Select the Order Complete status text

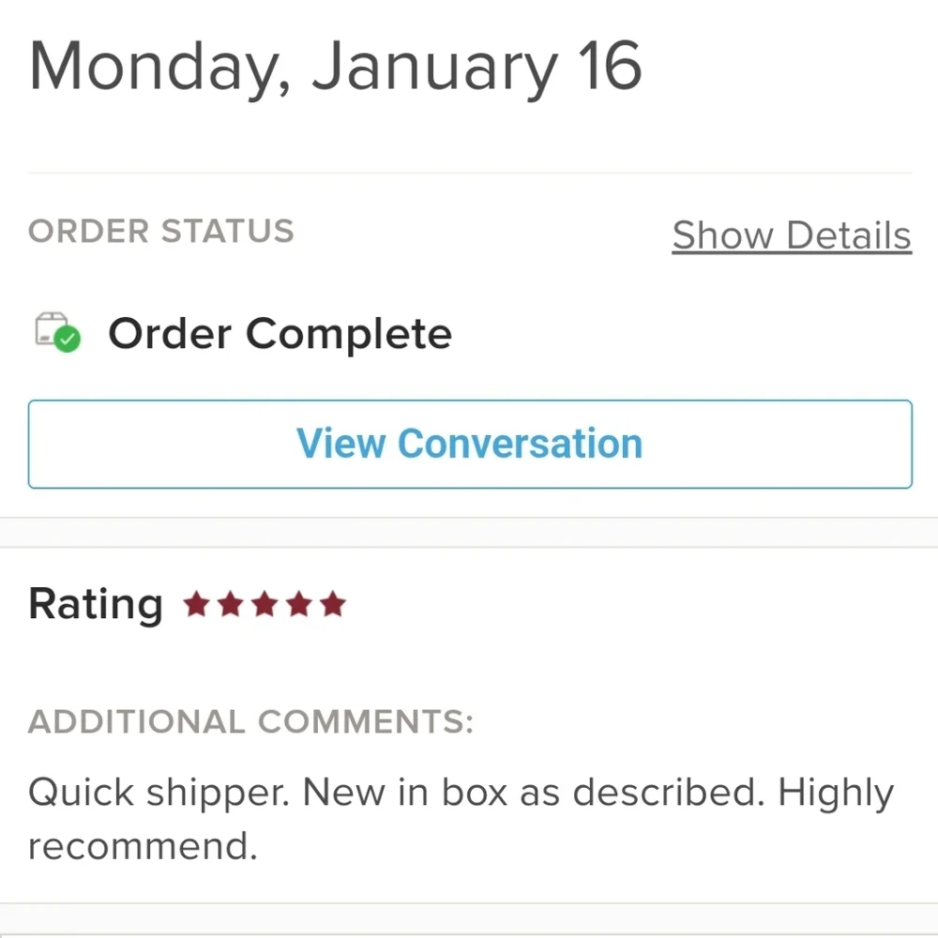280,333
